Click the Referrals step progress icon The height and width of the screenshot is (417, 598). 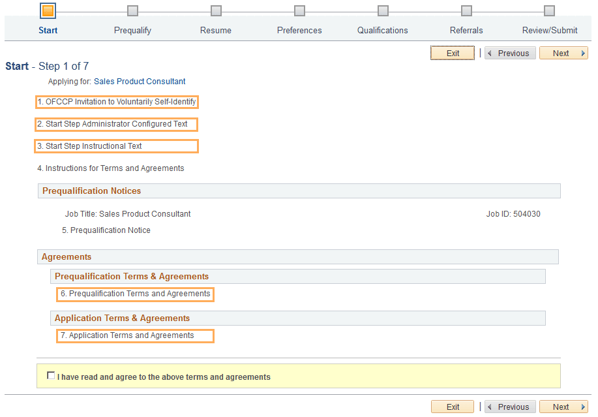click(x=466, y=10)
